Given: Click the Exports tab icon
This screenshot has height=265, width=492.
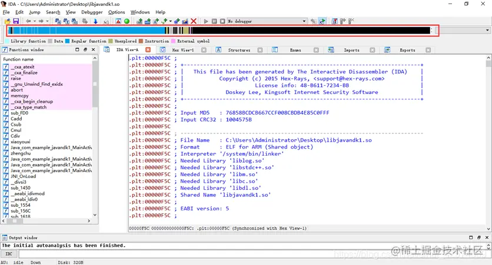Looking at the screenshot, I should 387,50.
